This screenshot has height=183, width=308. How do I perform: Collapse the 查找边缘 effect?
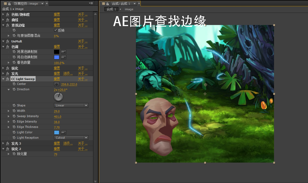pos(3,25)
